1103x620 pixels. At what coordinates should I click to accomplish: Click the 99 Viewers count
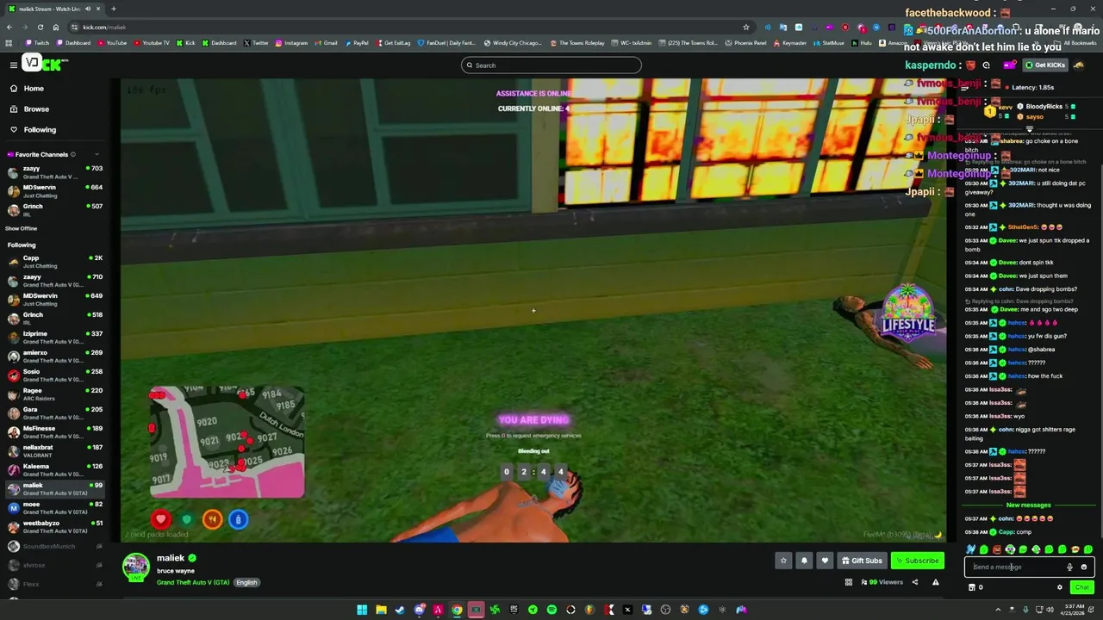click(x=882, y=582)
